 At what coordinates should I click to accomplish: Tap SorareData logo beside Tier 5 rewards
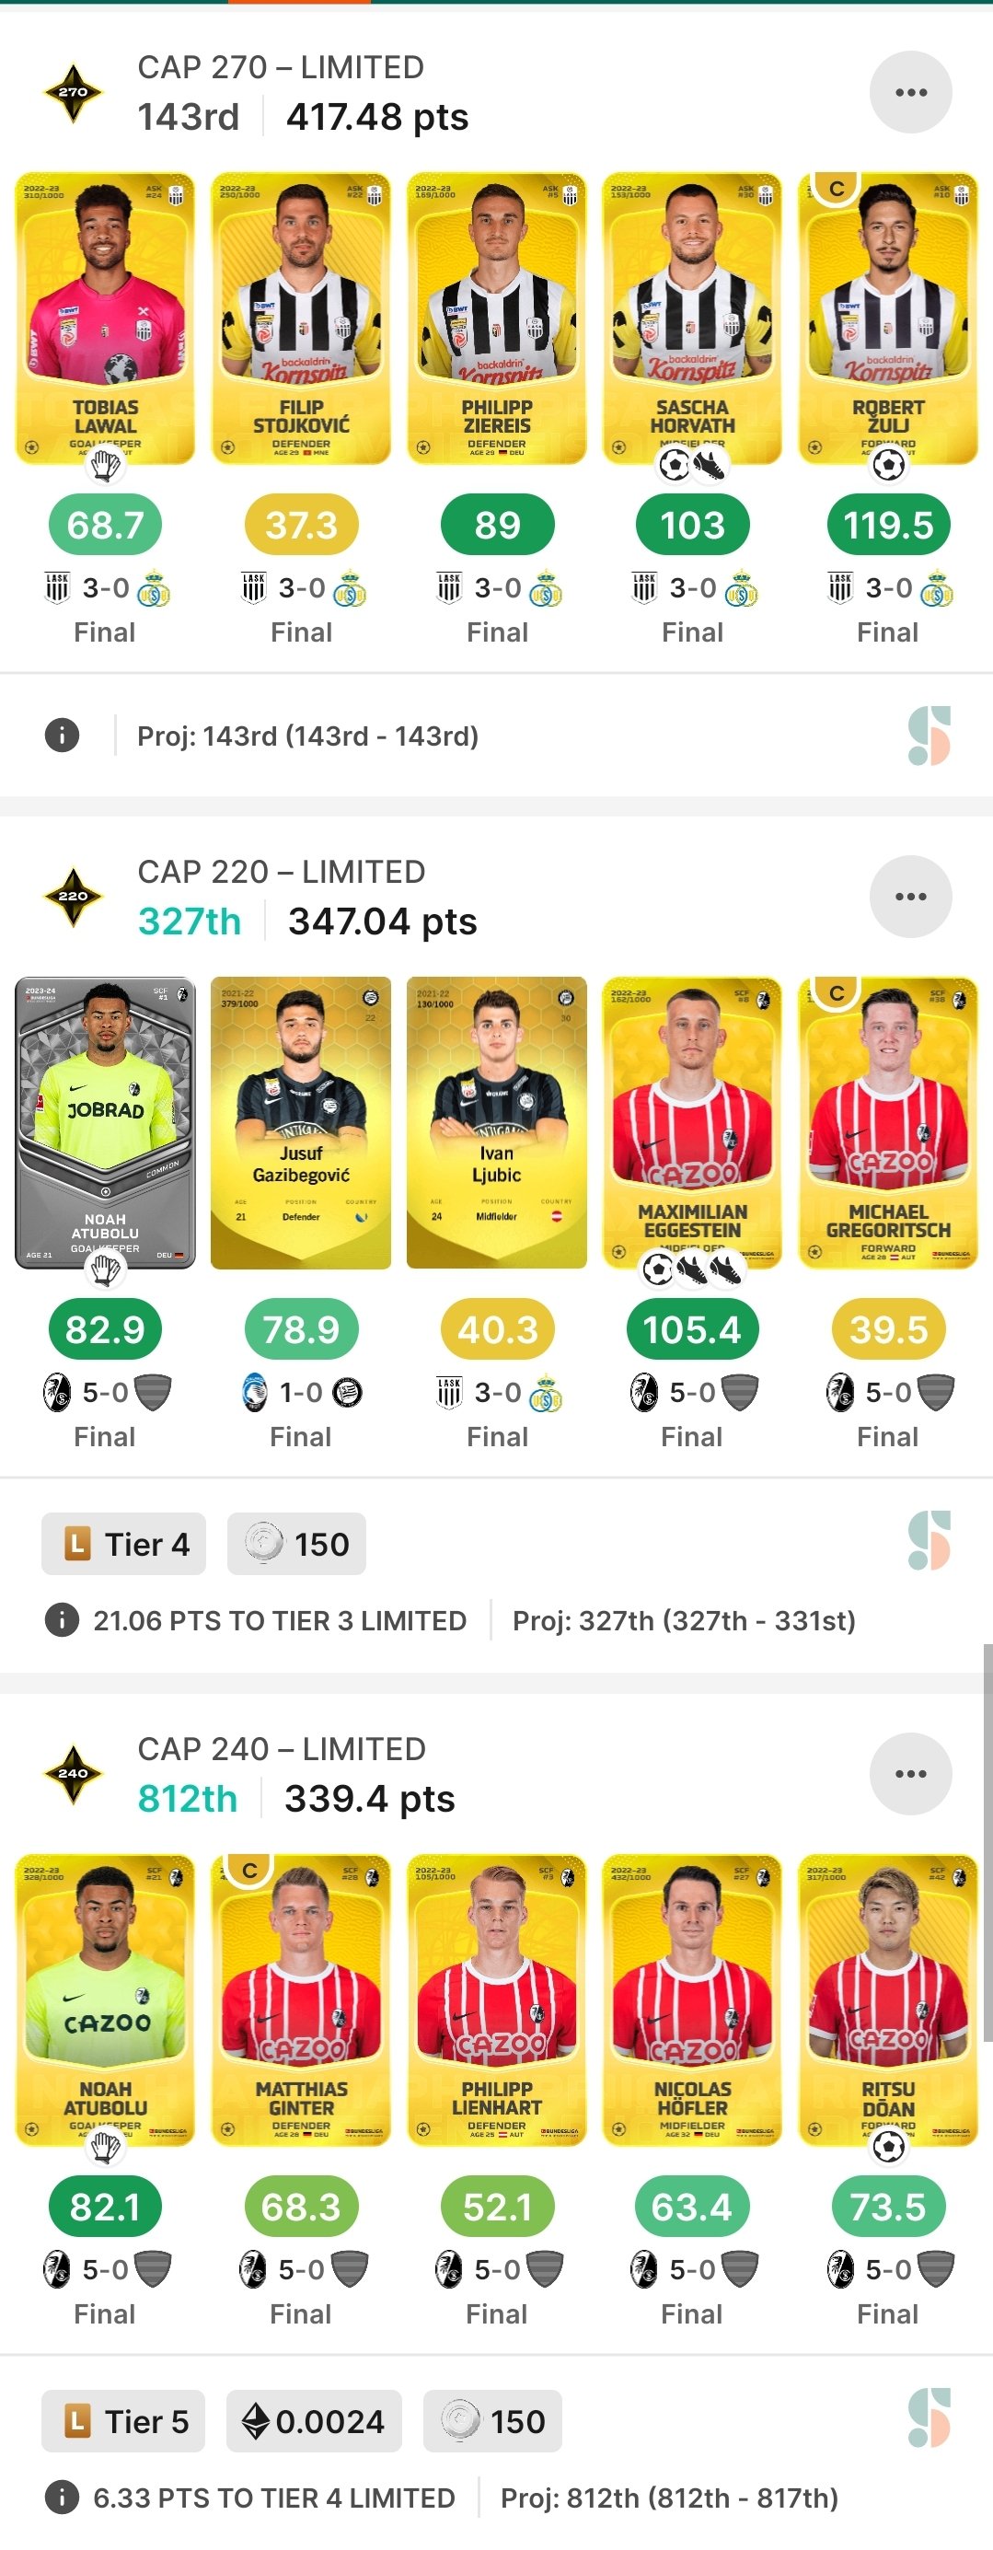pos(929,2417)
